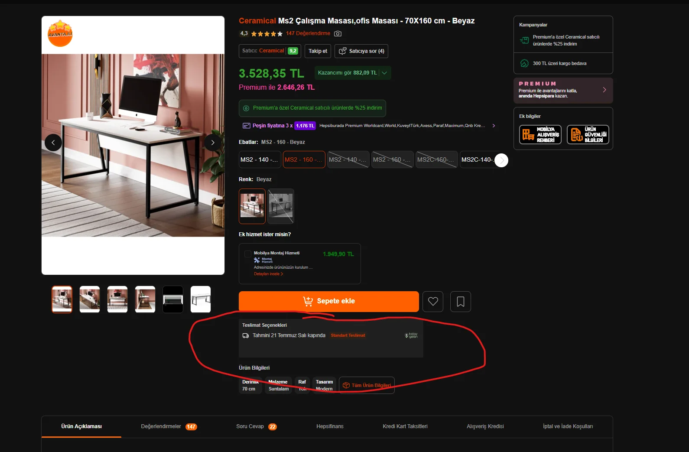Open photo reviews via camera icon
The height and width of the screenshot is (452, 689).
(x=338, y=33)
